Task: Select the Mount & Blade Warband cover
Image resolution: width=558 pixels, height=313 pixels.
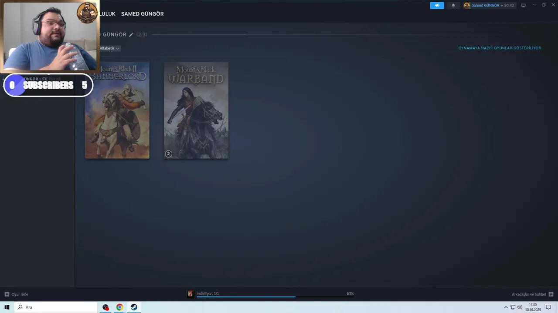Action: (196, 110)
